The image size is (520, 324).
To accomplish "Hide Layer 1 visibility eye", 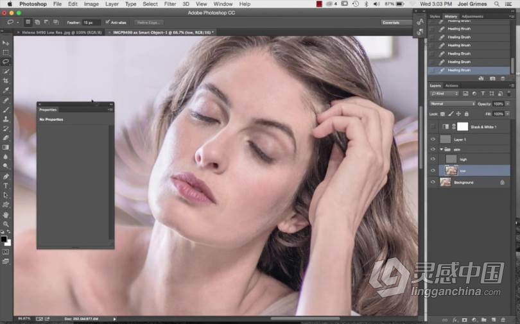I will tap(433, 139).
